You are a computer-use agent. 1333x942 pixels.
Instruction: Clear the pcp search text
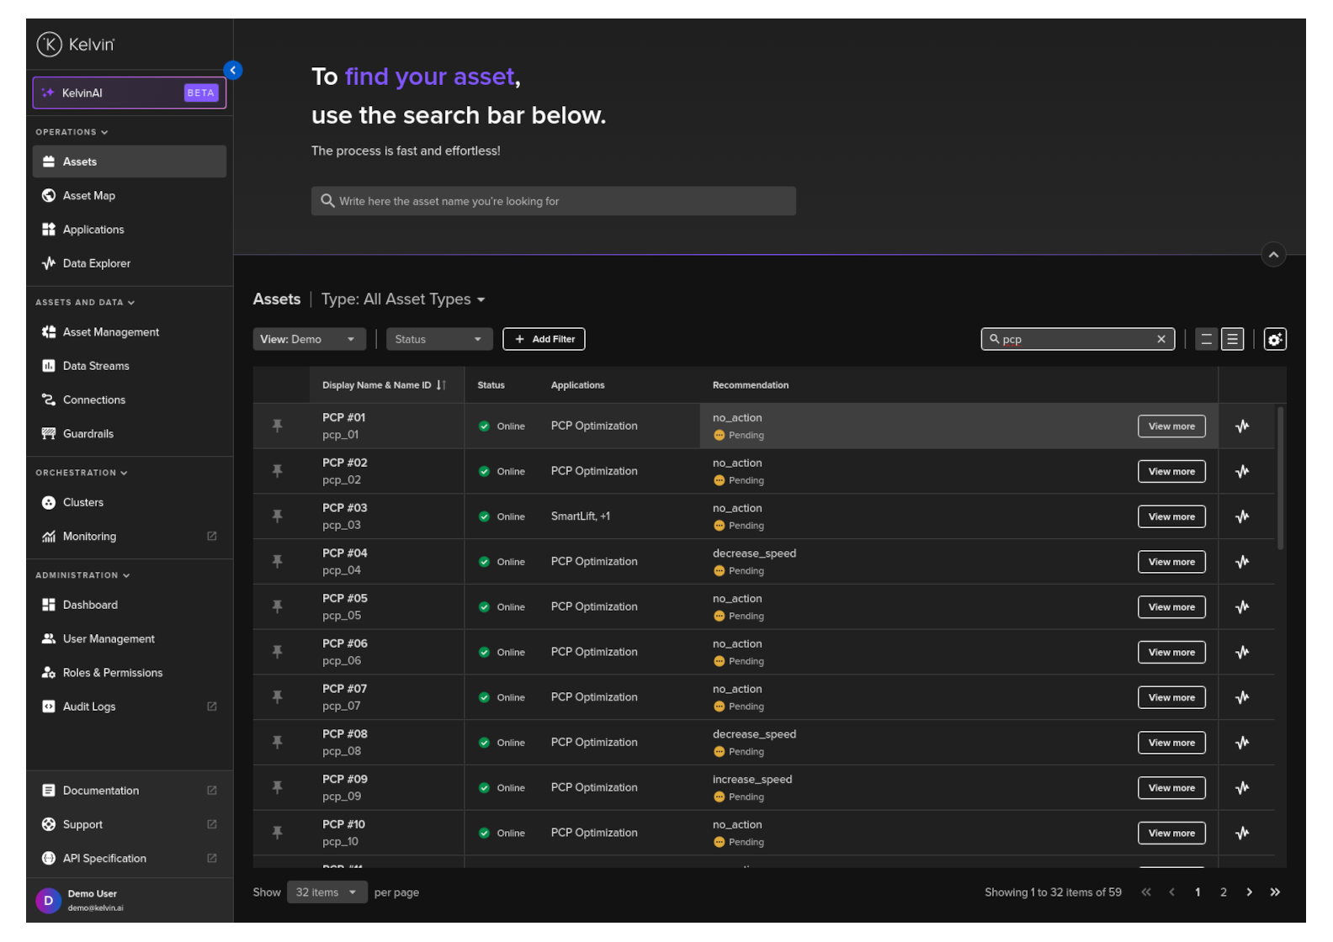click(1160, 339)
